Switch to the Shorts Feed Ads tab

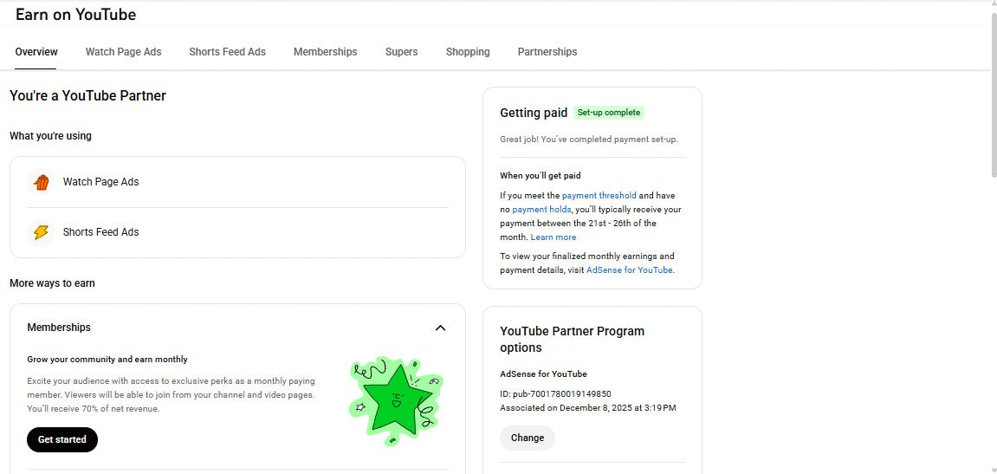coord(227,52)
